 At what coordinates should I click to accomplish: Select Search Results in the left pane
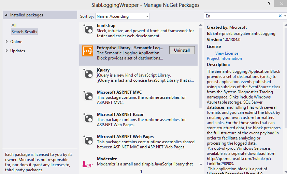24,32
